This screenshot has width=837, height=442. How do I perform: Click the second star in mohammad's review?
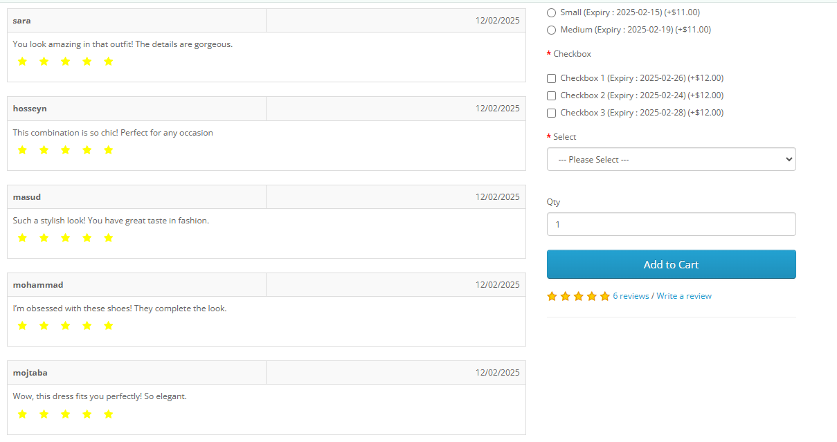coord(44,326)
